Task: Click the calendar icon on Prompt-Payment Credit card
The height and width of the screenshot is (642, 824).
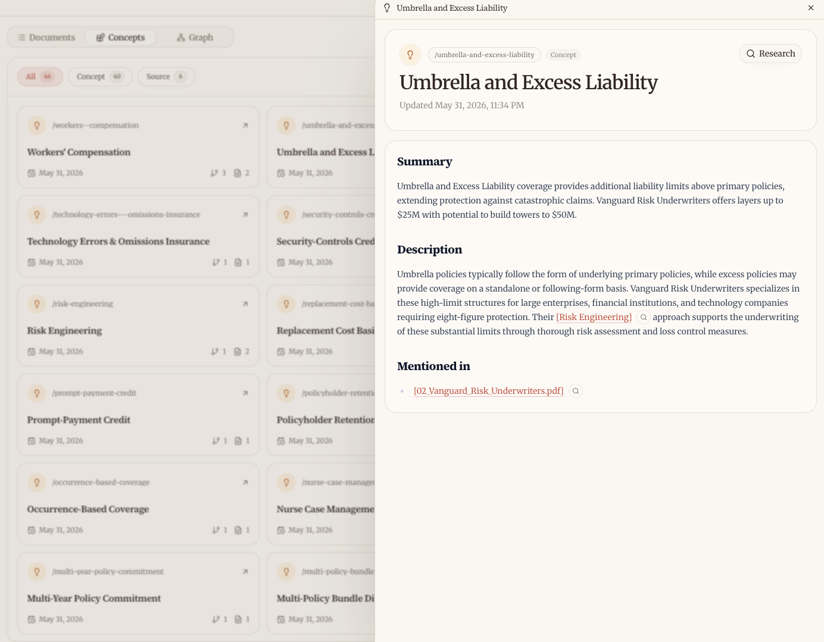Action: tap(32, 441)
